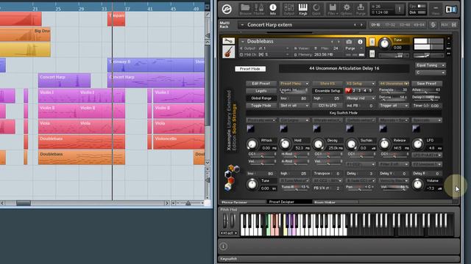Image resolution: width=471 pixels, height=264 pixels.
Task: Open the Master editor icon
Action: click(259, 10)
